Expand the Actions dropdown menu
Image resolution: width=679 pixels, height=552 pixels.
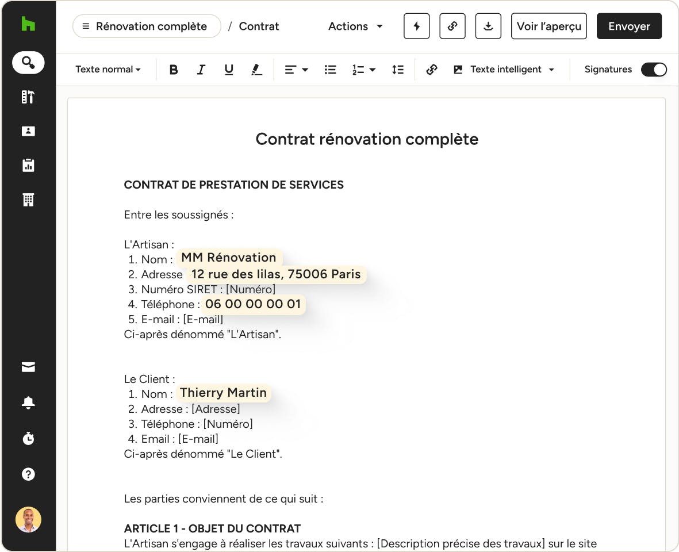click(355, 26)
